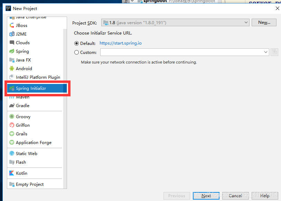Screen dimensions: 281x201
Task: Open the Project SDK dropdown
Action: pos(175,22)
